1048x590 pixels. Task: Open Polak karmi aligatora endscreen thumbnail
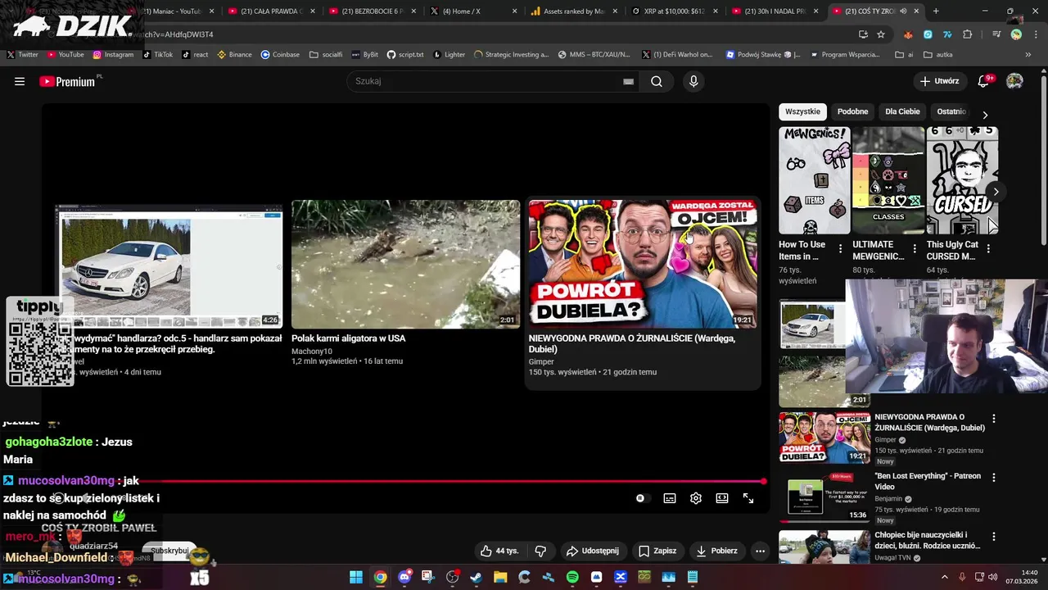405,264
